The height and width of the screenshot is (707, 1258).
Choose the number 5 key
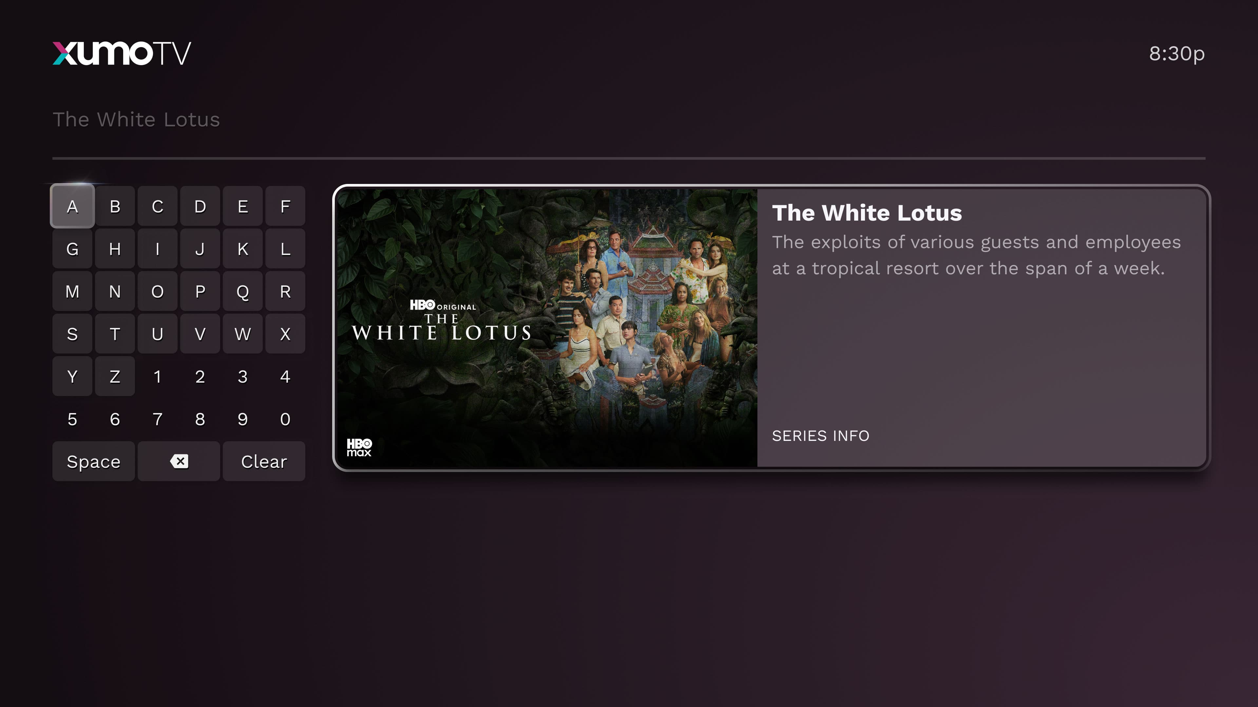coord(72,419)
